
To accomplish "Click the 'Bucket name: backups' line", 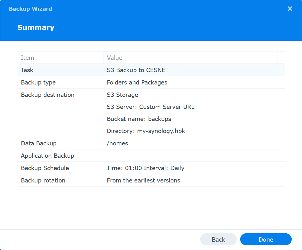I will coord(139,119).
